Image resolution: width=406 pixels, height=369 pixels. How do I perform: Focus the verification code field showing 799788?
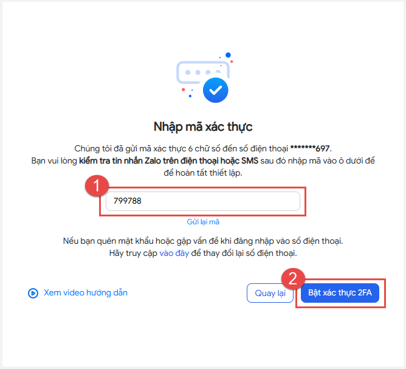point(203,201)
